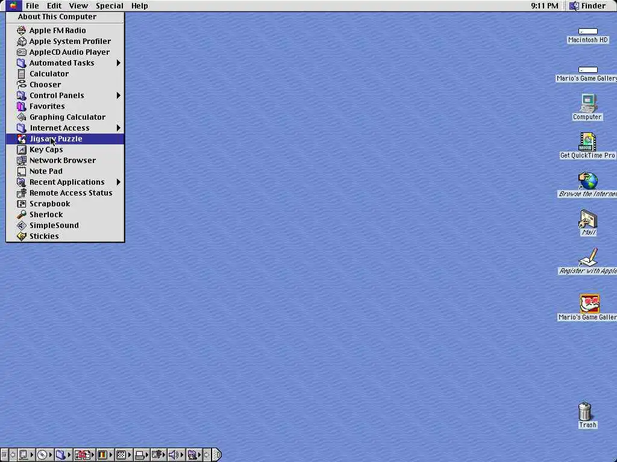
Task: Click the Control Strip right scroll arrow
Action: pyautogui.click(x=207, y=455)
